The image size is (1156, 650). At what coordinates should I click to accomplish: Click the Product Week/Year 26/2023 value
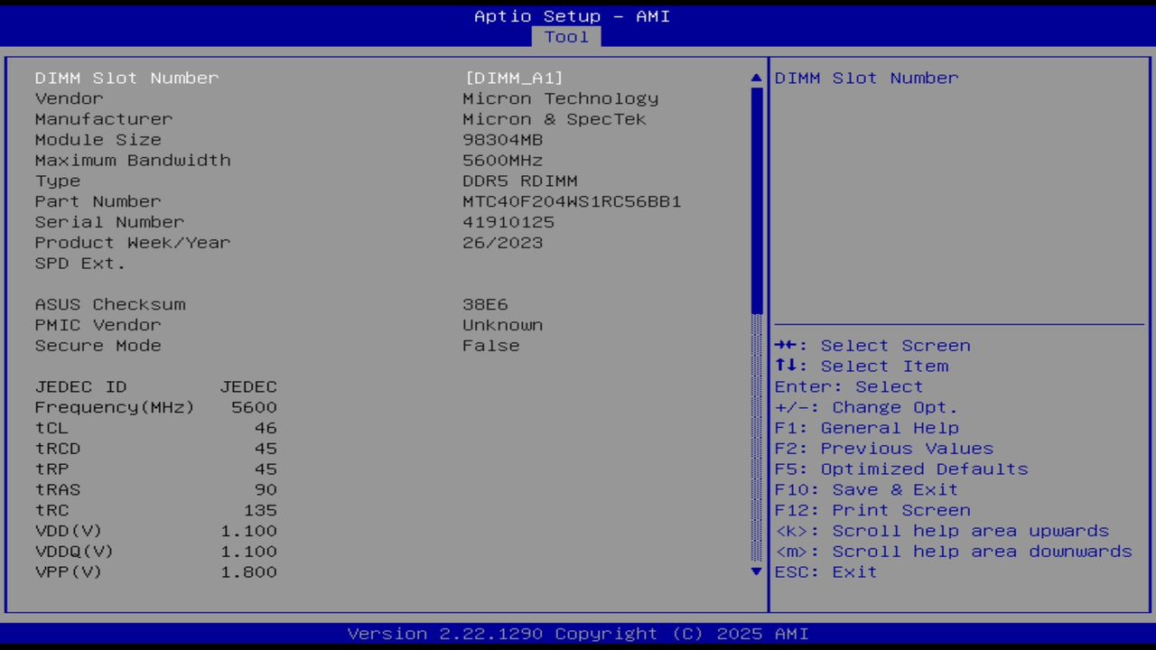[x=502, y=242]
